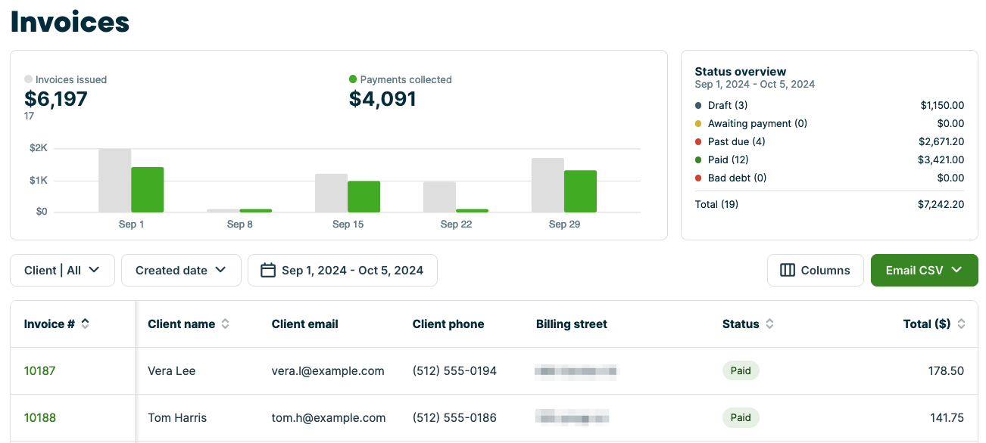Click the green Payments collected legend dot
Image resolution: width=986 pixels, height=443 pixels.
(353, 79)
